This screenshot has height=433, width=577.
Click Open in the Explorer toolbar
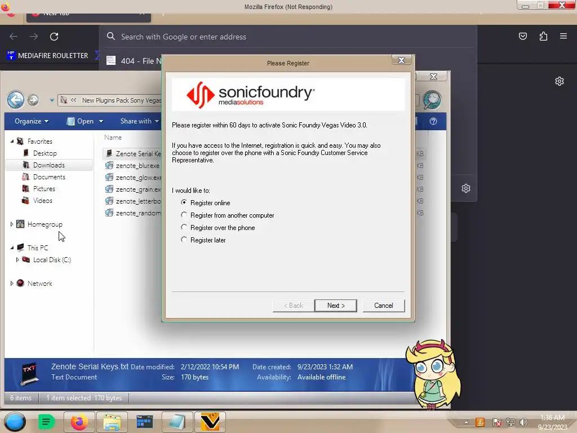tap(80, 121)
